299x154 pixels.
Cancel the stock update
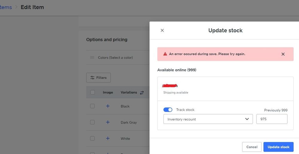pyautogui.click(x=252, y=147)
